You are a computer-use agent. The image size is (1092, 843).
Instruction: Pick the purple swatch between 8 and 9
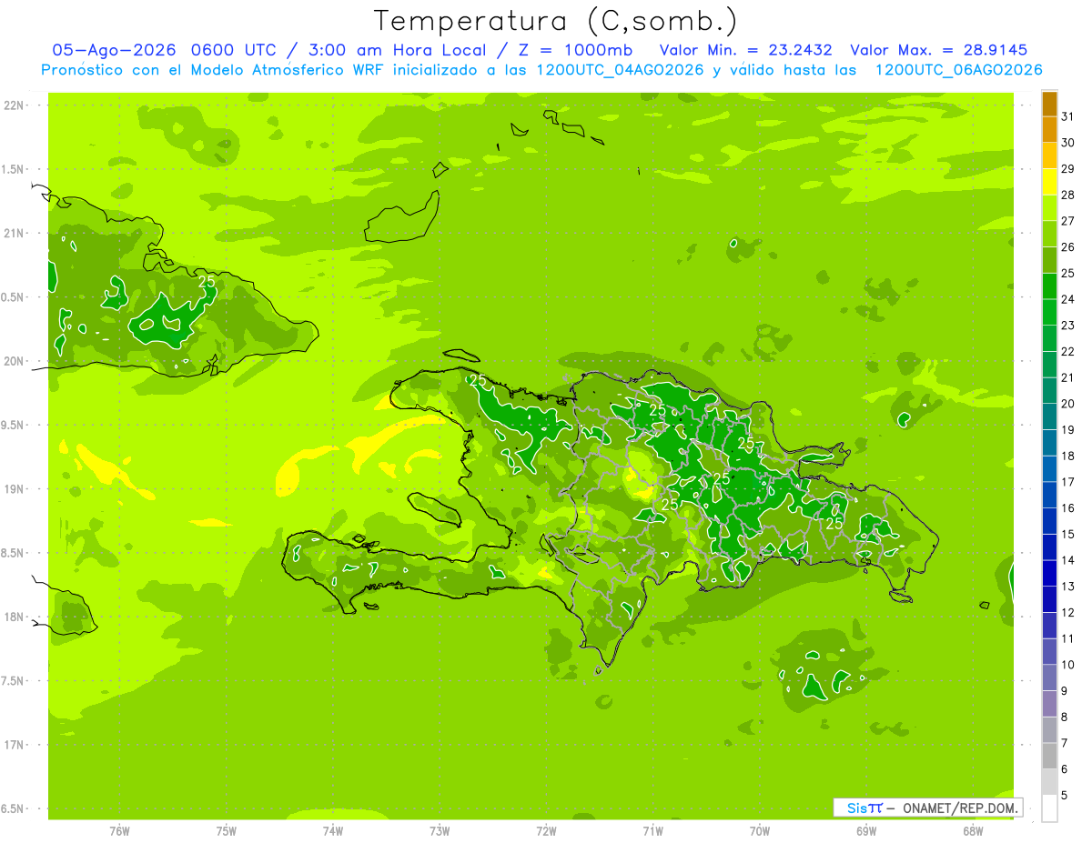tap(1049, 705)
